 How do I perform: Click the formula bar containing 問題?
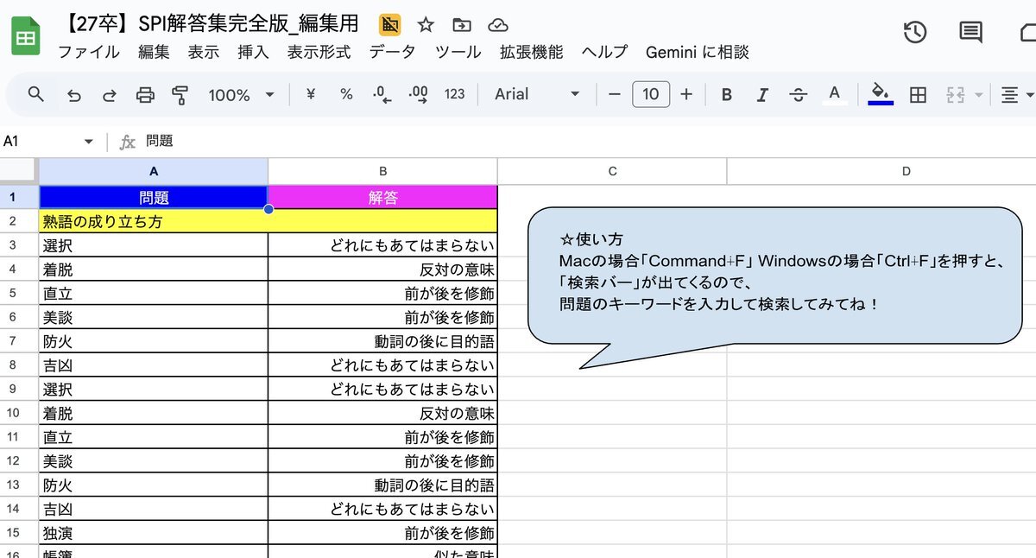[x=587, y=142]
